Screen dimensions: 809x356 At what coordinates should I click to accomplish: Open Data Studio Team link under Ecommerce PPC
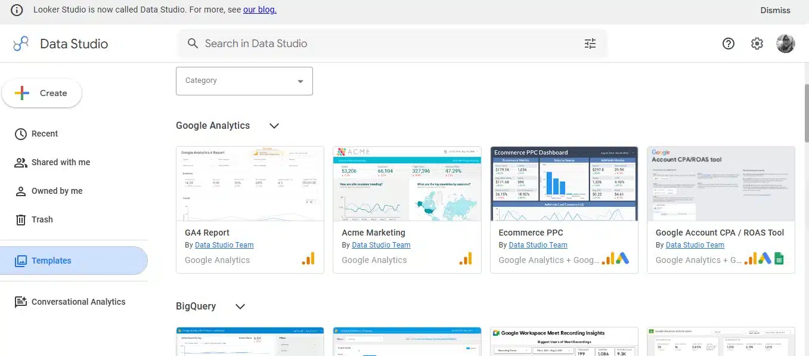click(538, 245)
